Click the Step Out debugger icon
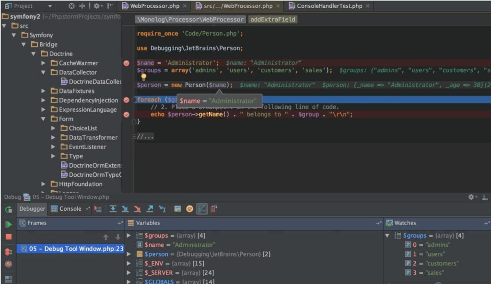The image size is (491, 284). (150, 209)
